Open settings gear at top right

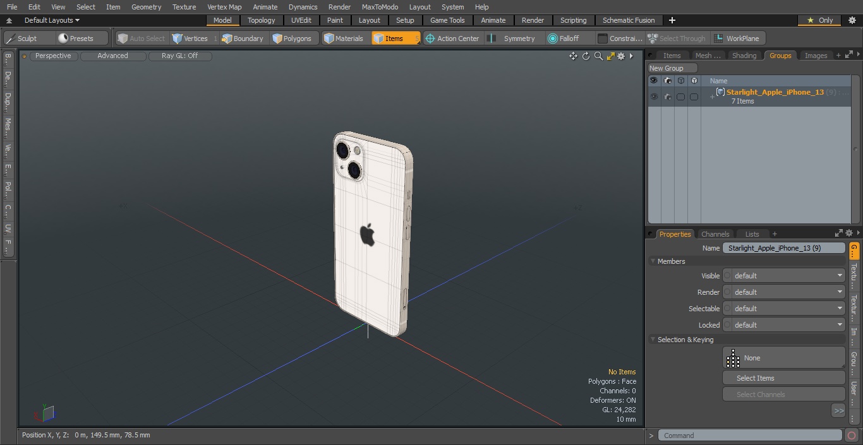[852, 20]
